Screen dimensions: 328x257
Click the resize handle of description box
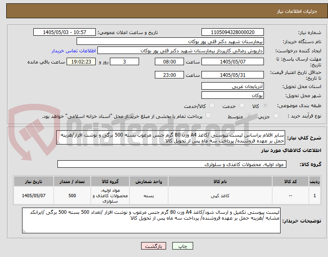(x=58, y=142)
